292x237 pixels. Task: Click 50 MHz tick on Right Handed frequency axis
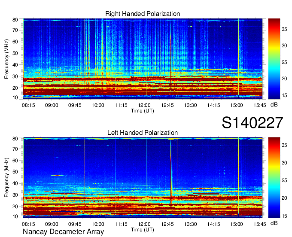(x=15, y=53)
